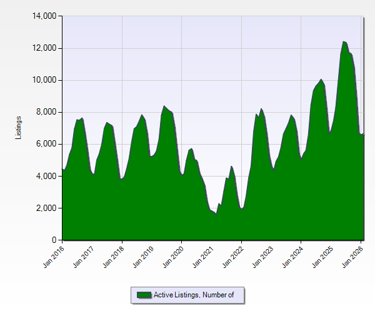
Task: Select the 8,000 y-axis tick label
Action: [46, 112]
